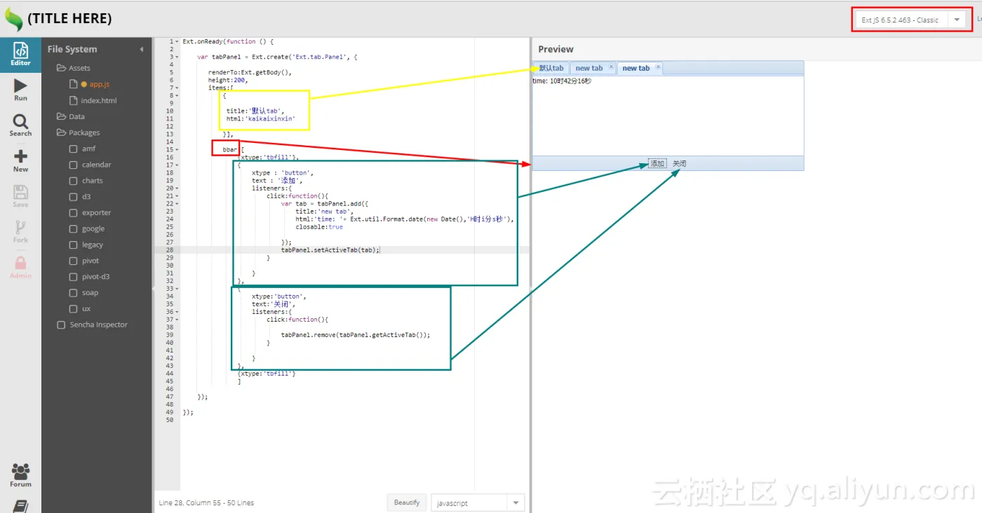The height and width of the screenshot is (513, 982).
Task: Fold code at line 1 gutter arrow
Action: 177,41
